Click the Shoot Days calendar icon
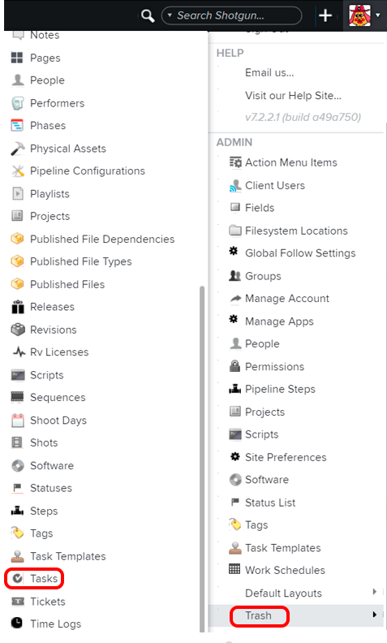Viewport: 387px width, 643px height. tap(18, 421)
